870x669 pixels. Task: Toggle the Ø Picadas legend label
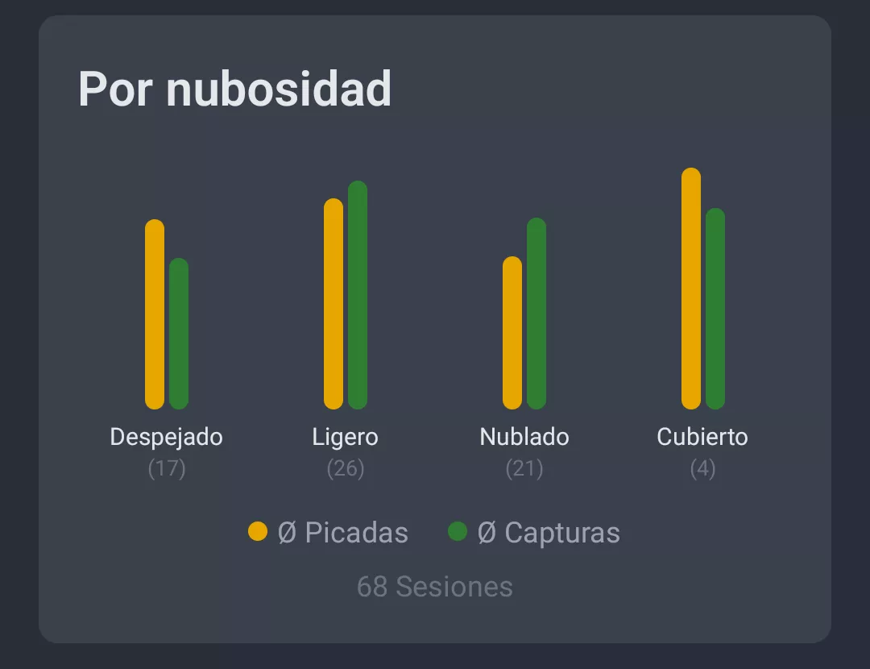point(343,533)
